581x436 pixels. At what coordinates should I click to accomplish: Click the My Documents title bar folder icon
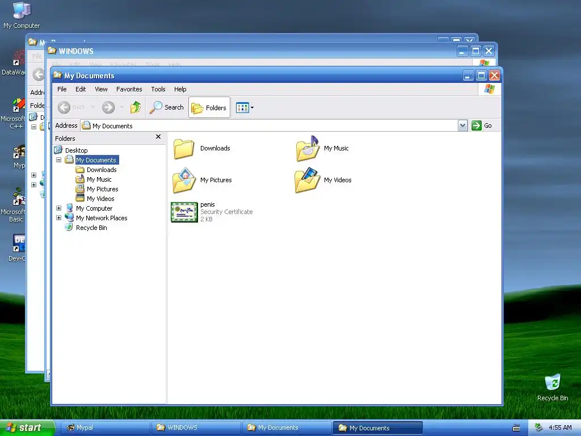coord(57,76)
